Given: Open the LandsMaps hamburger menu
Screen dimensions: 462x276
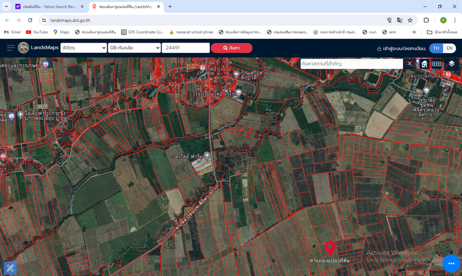Looking at the screenshot, I should point(10,48).
